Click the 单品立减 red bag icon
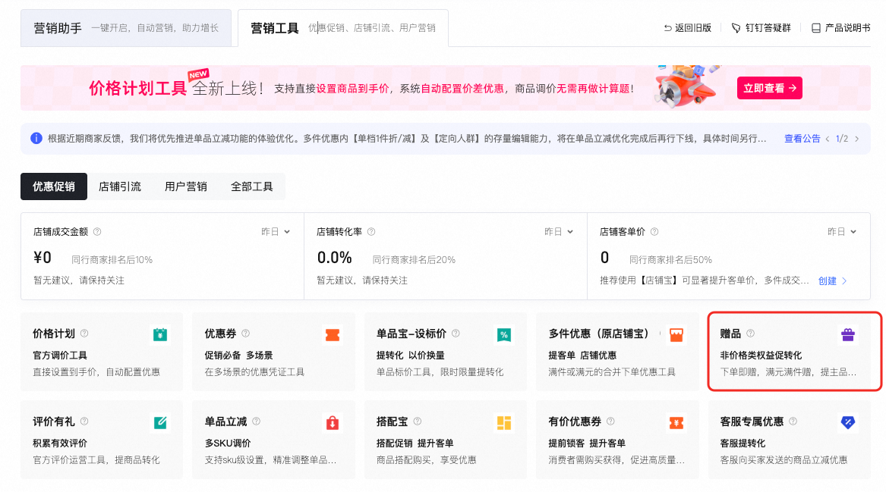 click(x=333, y=422)
